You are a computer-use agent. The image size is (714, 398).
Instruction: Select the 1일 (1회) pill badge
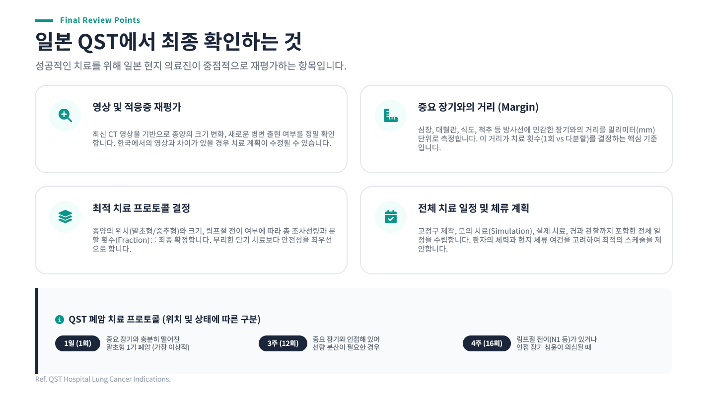(77, 343)
